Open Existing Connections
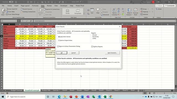Image resolution: width=177 pixels, height=99 pixels. click(x=28, y=12)
